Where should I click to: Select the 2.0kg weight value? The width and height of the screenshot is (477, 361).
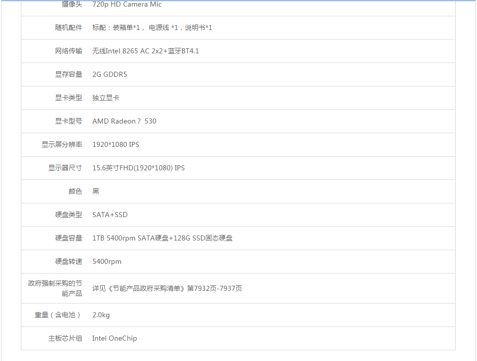click(101, 315)
